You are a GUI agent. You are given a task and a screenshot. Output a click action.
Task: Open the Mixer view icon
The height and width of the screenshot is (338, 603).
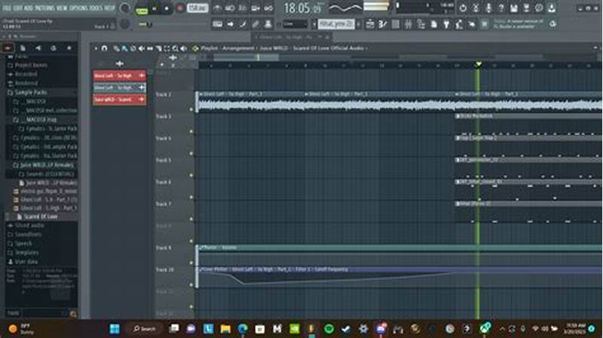408,24
